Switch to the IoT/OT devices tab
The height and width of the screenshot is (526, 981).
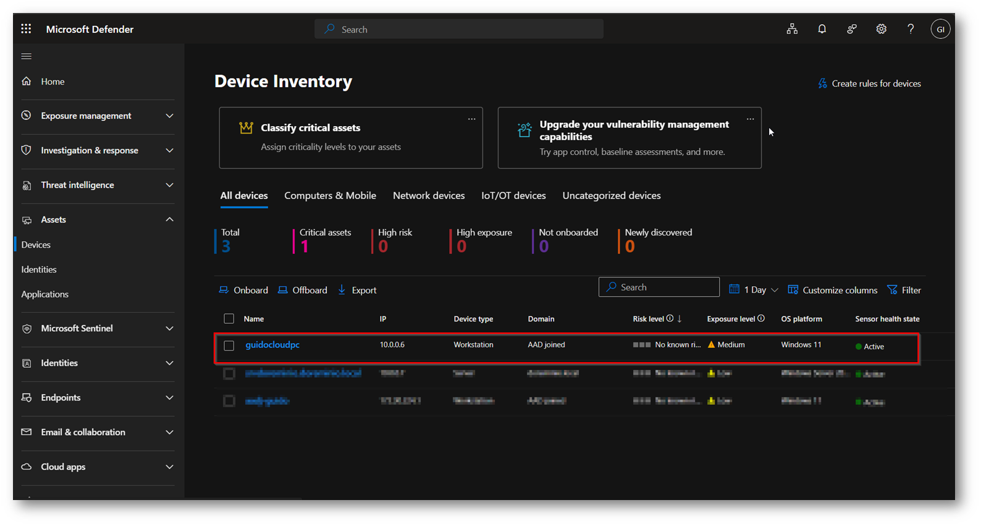(x=513, y=196)
